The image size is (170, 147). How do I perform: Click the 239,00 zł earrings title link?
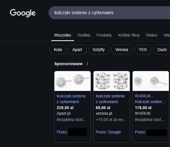pos(71,99)
